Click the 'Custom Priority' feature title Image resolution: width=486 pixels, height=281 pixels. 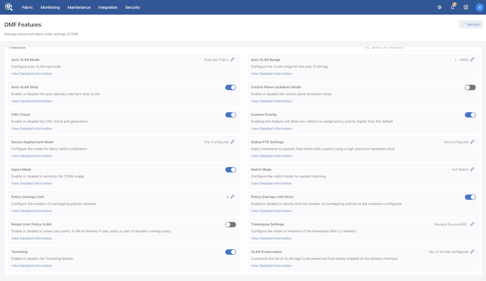(x=264, y=115)
